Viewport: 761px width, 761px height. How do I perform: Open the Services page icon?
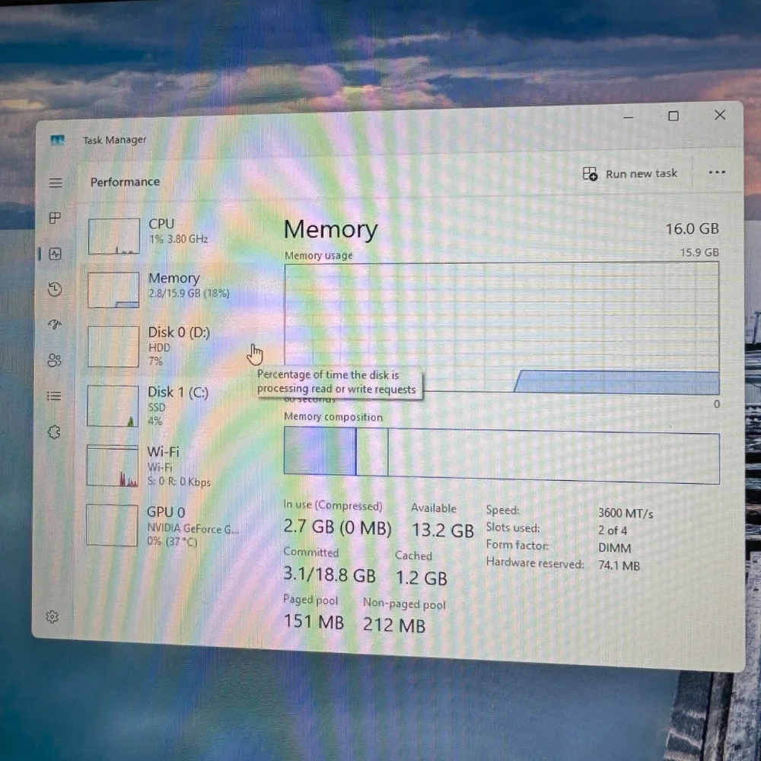(x=54, y=432)
